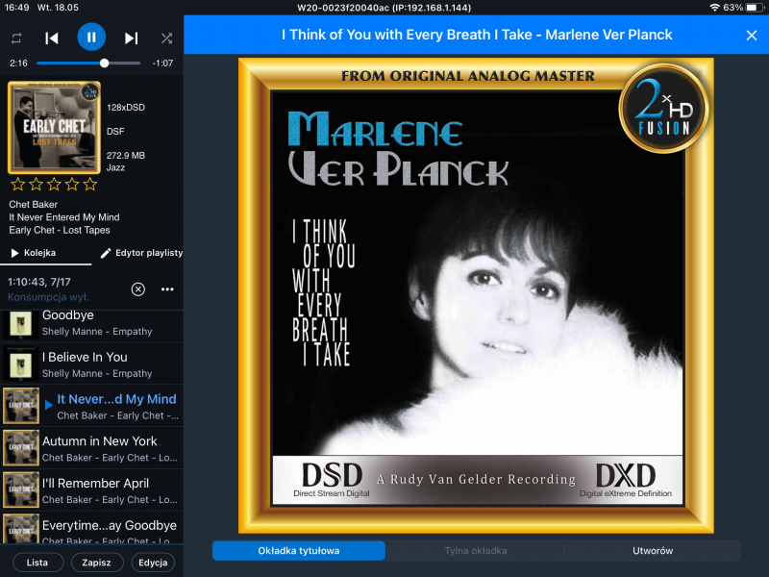Open queue options three-dot menu
This screenshot has width=769, height=577.
pyautogui.click(x=167, y=289)
